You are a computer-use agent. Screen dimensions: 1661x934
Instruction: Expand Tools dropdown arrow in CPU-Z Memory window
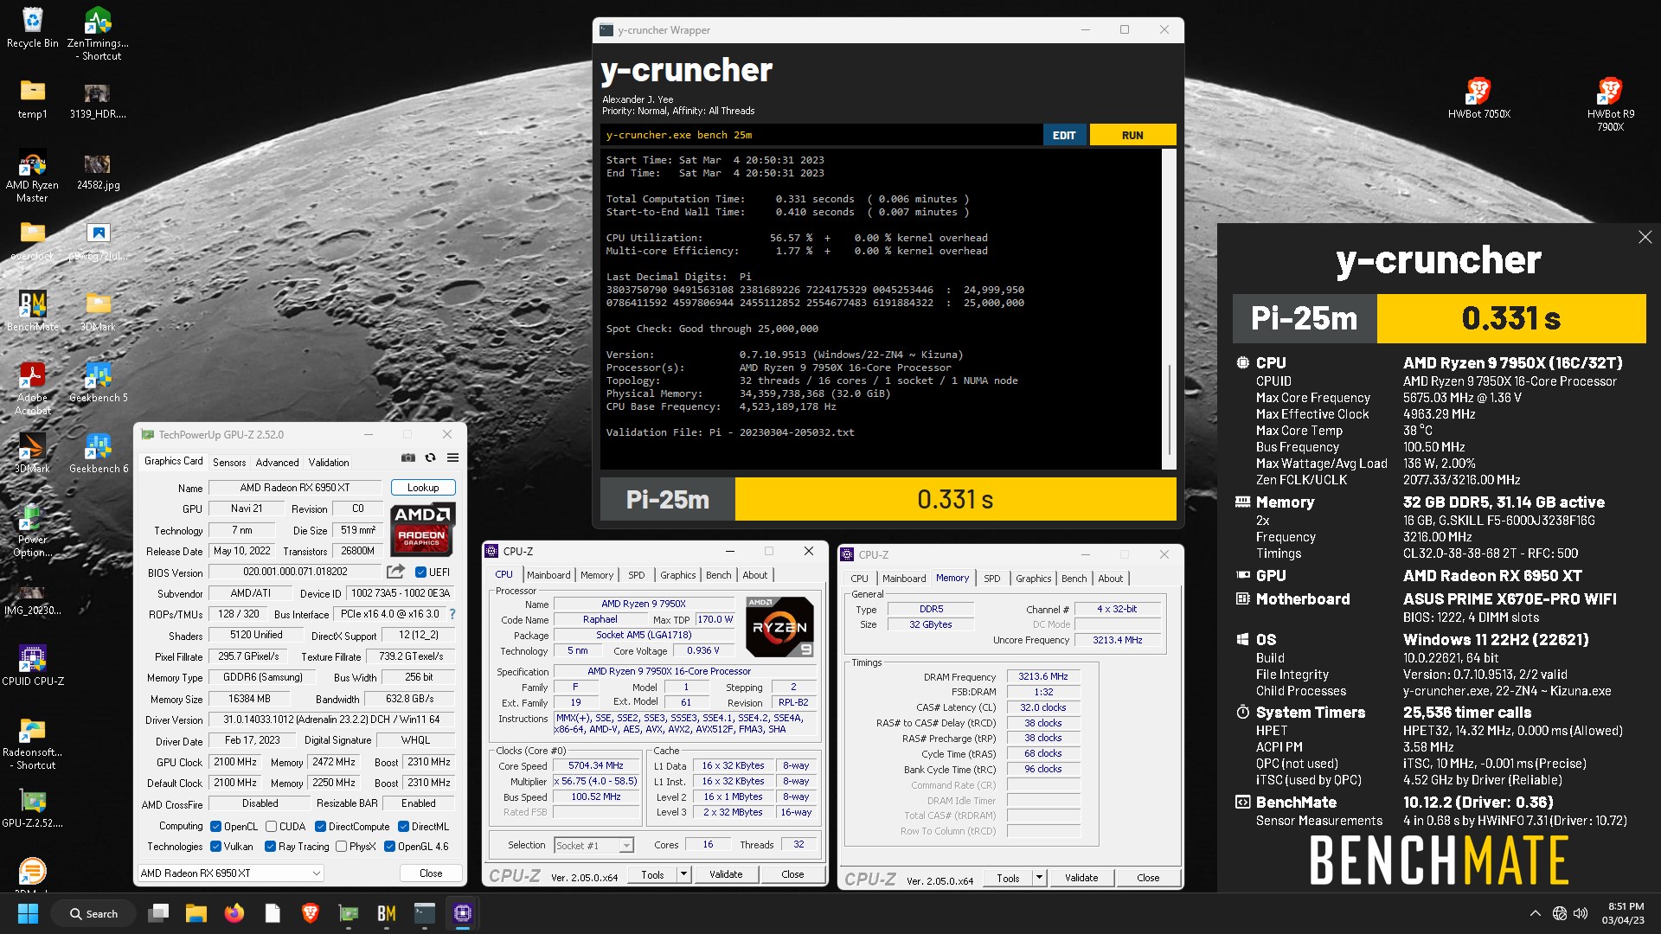tap(1039, 878)
